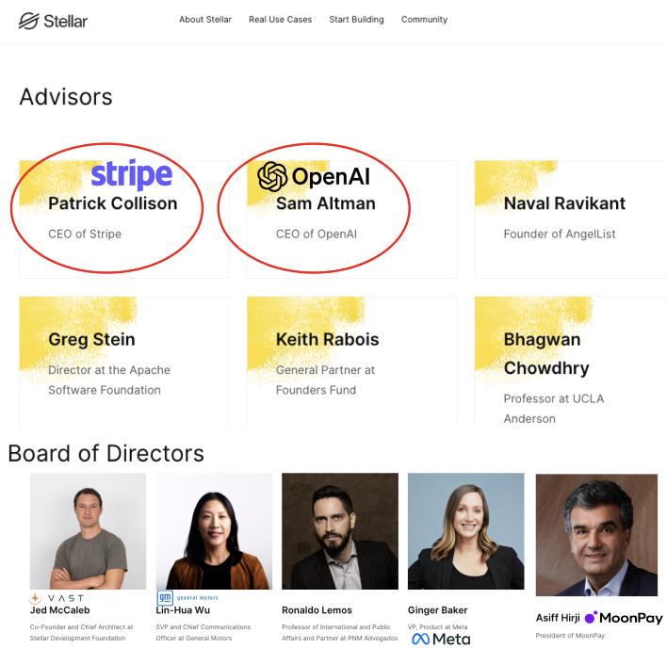Click the OpenAI logo above Sam Altman
This screenshot has width=667, height=648.
point(314,176)
